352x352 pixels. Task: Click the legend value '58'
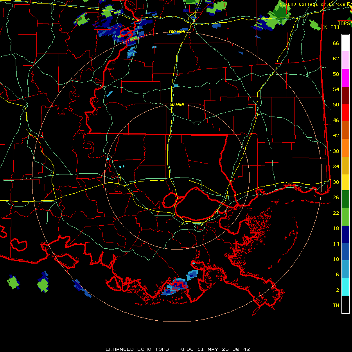(x=336, y=74)
